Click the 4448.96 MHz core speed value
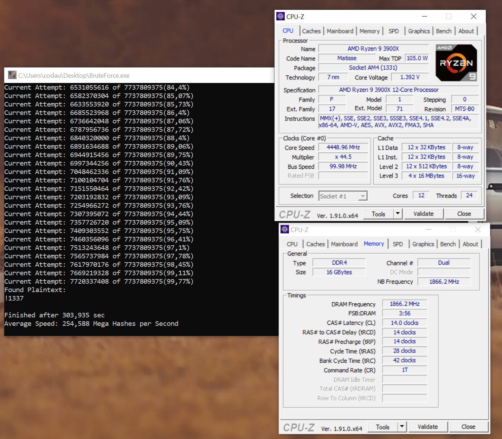Image resolution: width=502 pixels, height=439 pixels. click(x=343, y=147)
